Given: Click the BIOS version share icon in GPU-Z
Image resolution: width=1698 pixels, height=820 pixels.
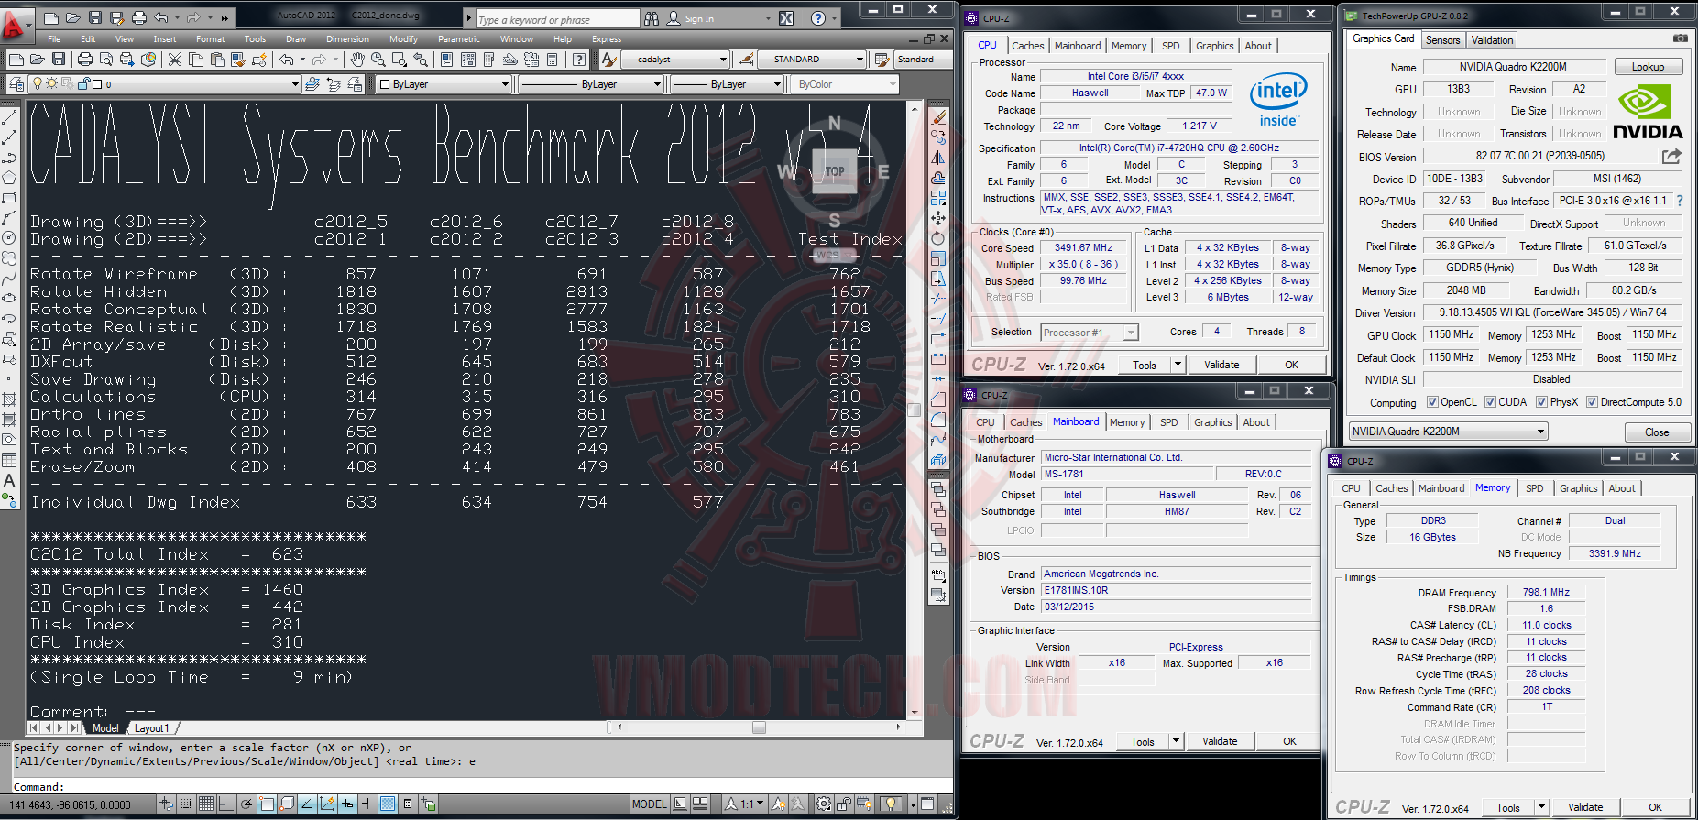Looking at the screenshot, I should click(1671, 157).
